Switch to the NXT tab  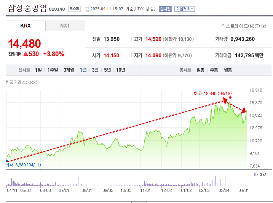point(65,26)
